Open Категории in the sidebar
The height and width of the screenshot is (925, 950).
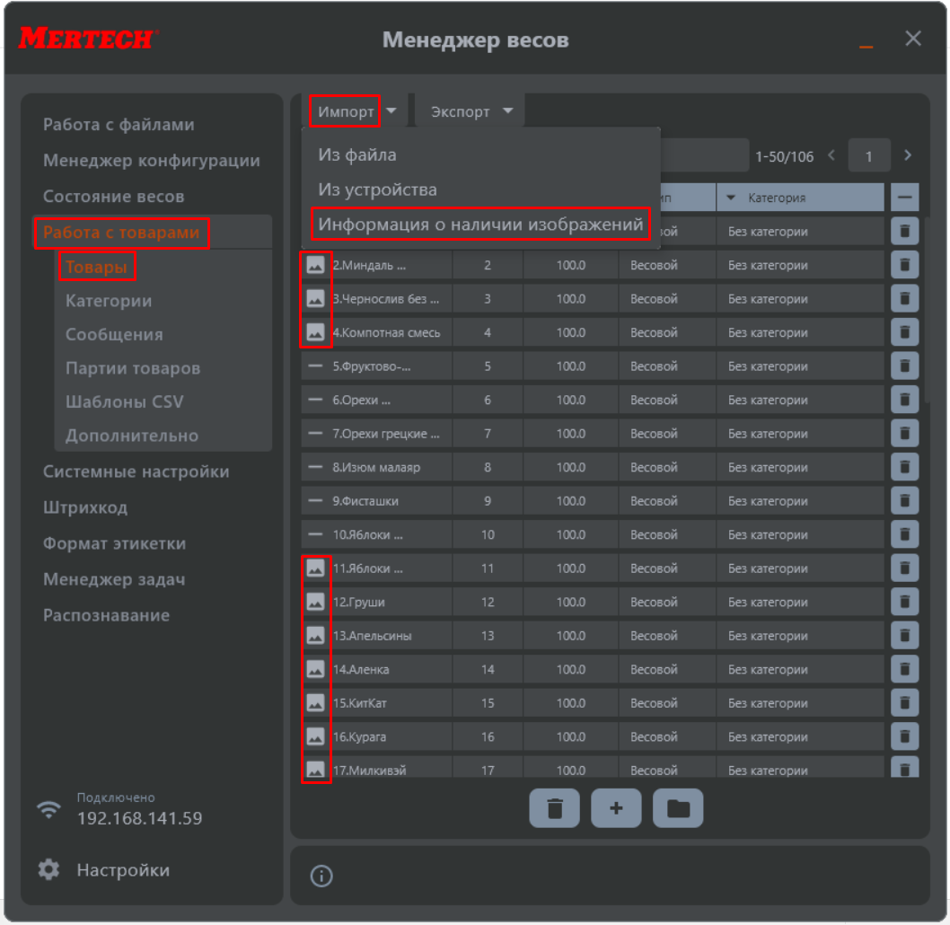(109, 301)
